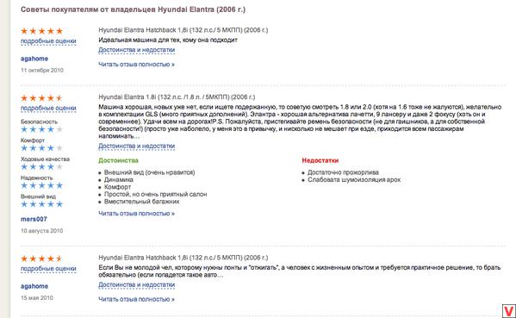Click blue stars under Комфорт
The image size is (516, 318).
pyautogui.click(x=42, y=148)
